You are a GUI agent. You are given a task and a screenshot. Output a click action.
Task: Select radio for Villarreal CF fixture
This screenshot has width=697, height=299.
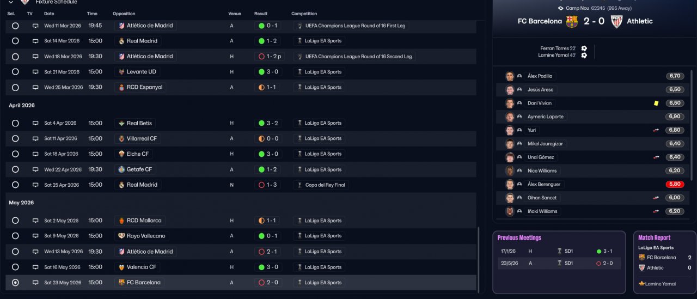[x=15, y=138]
